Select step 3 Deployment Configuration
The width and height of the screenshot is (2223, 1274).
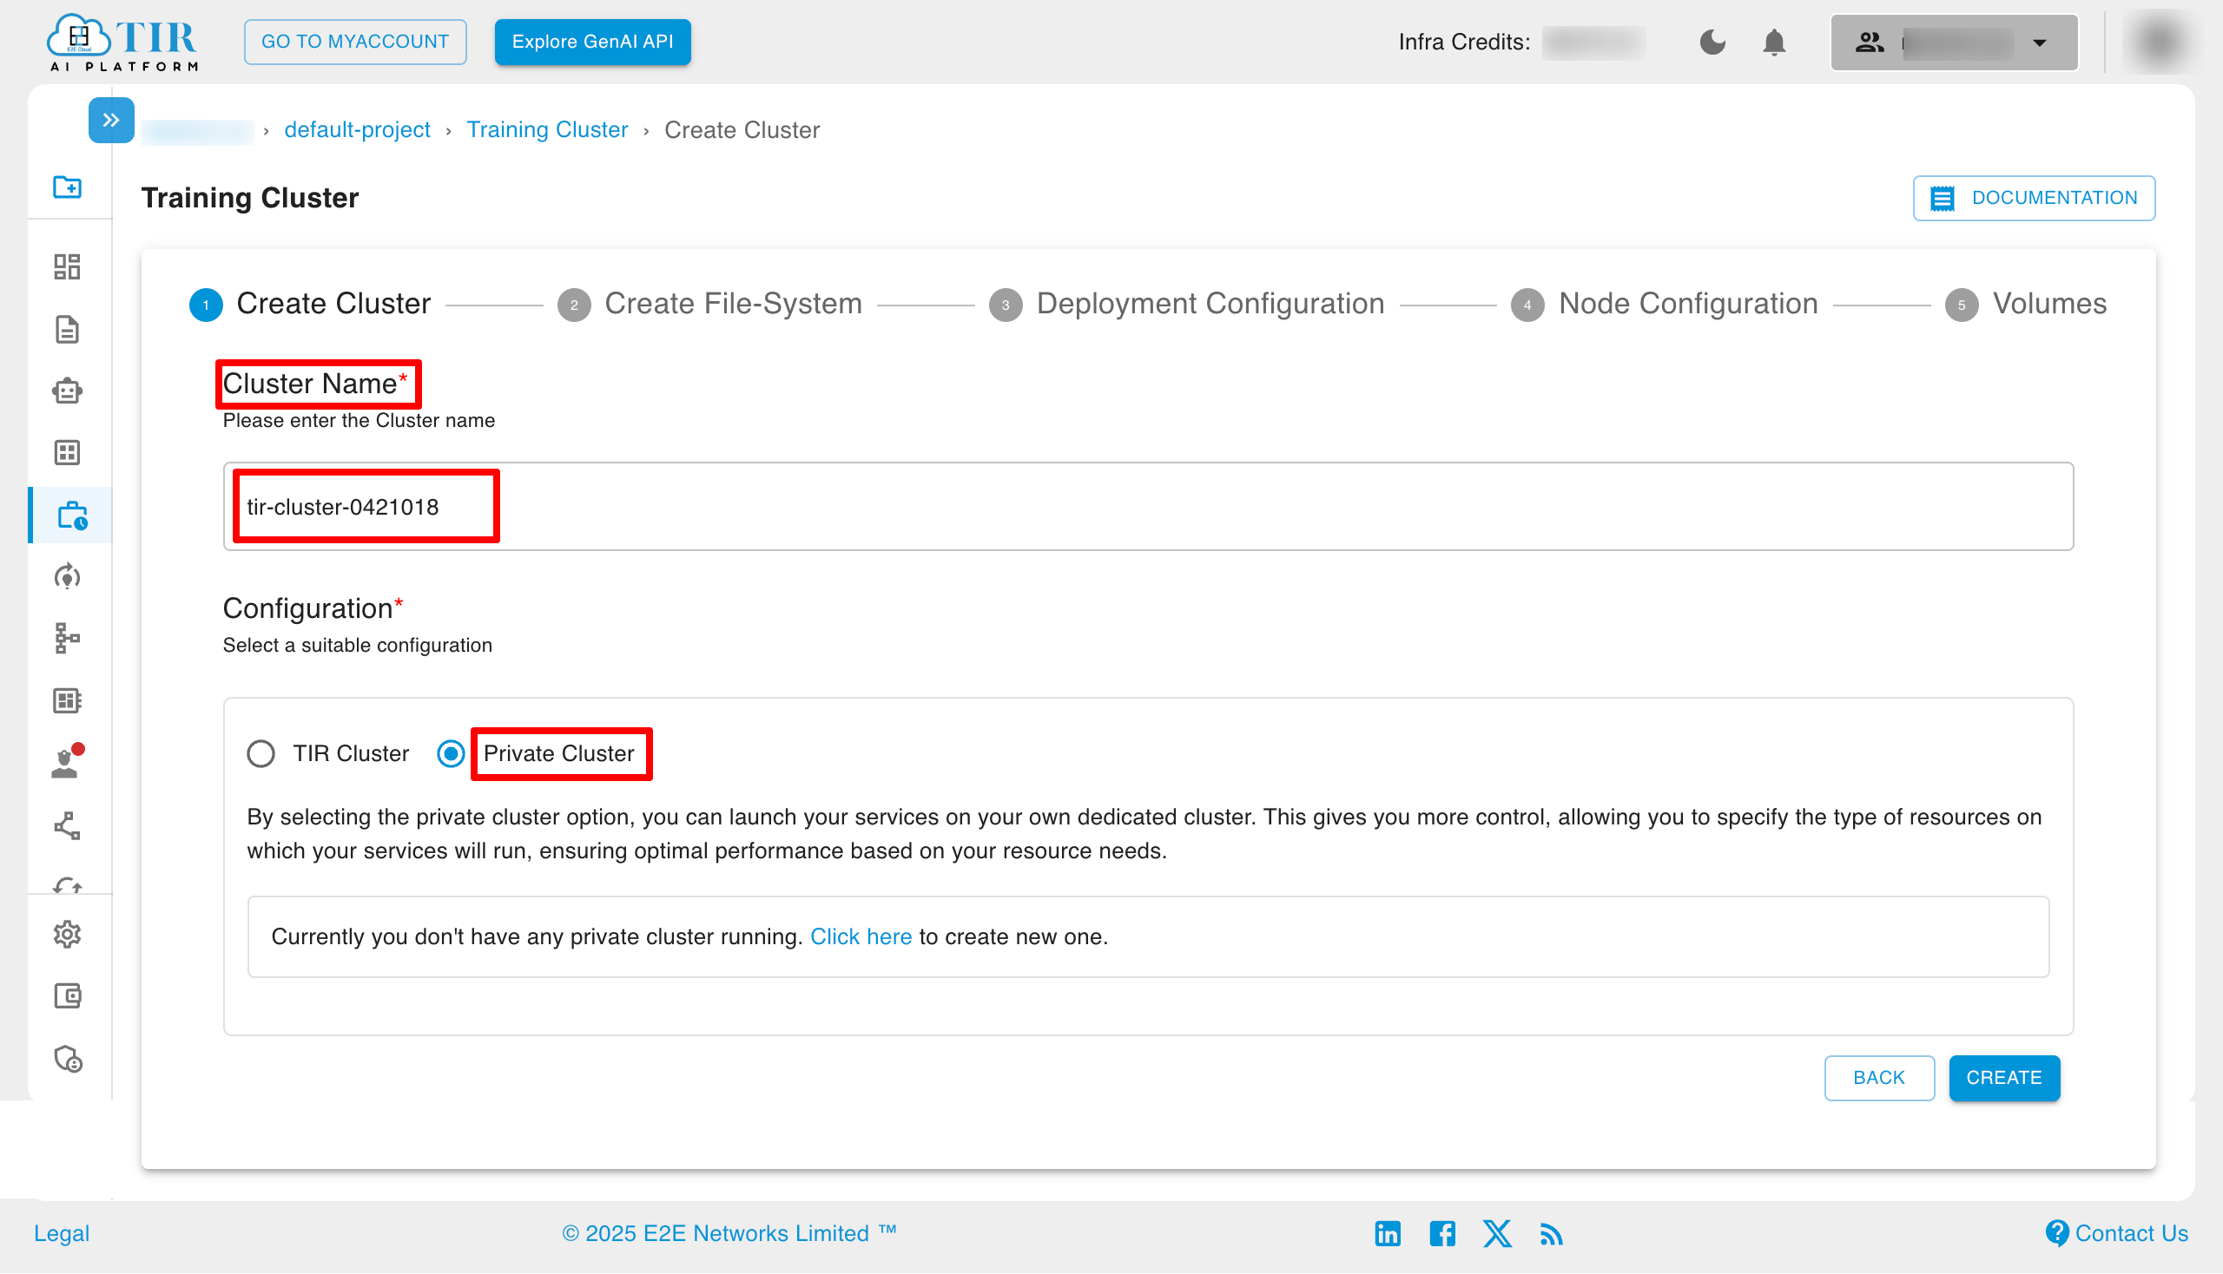pyautogui.click(x=1186, y=304)
